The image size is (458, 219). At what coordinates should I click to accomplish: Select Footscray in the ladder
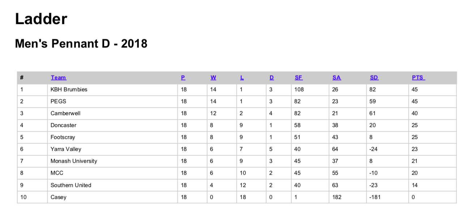(63, 137)
